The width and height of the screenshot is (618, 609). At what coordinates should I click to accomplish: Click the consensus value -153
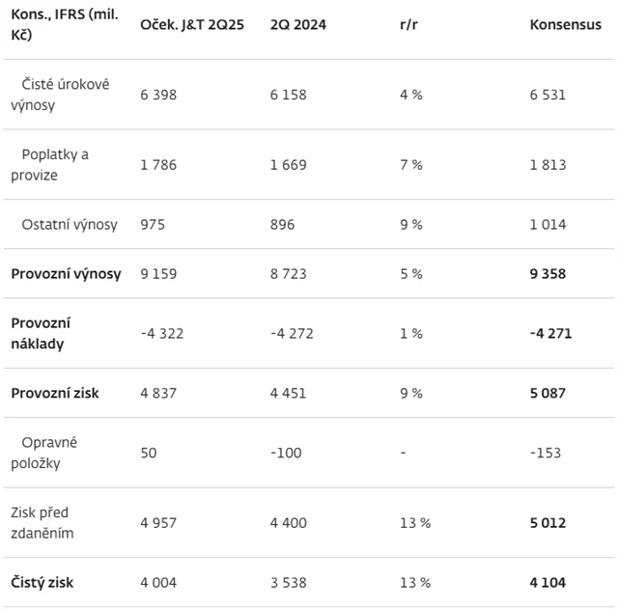(546, 453)
